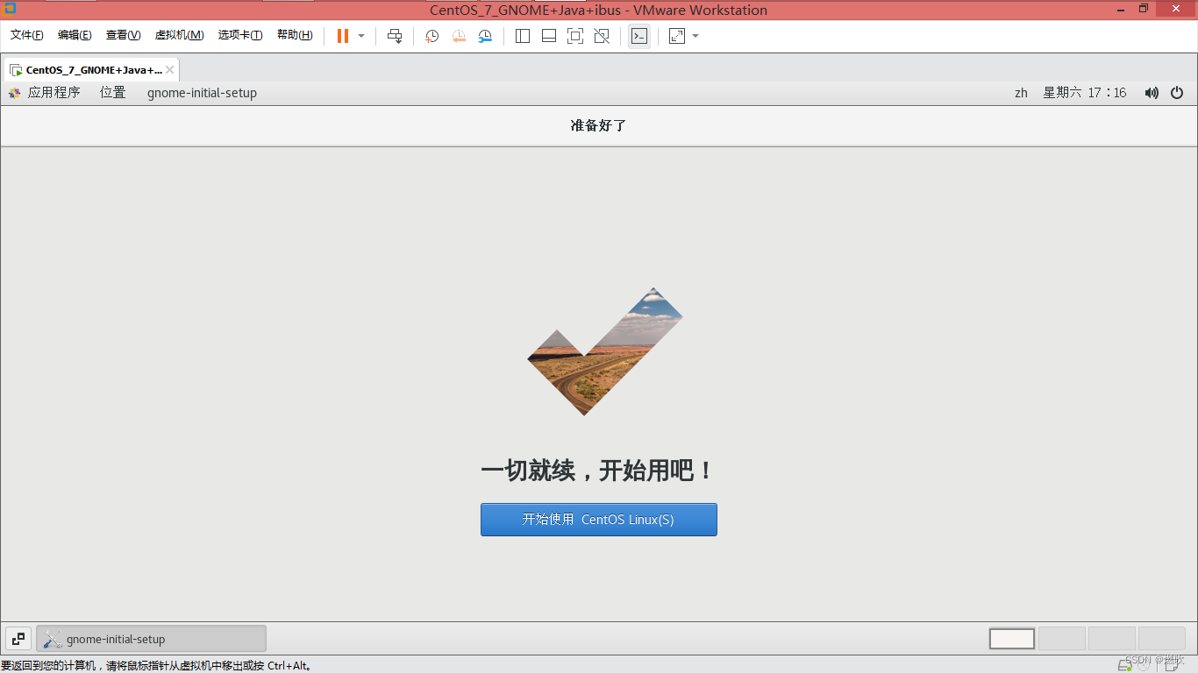
Task: Click the VMware pause virtual machine button
Action: (x=343, y=36)
